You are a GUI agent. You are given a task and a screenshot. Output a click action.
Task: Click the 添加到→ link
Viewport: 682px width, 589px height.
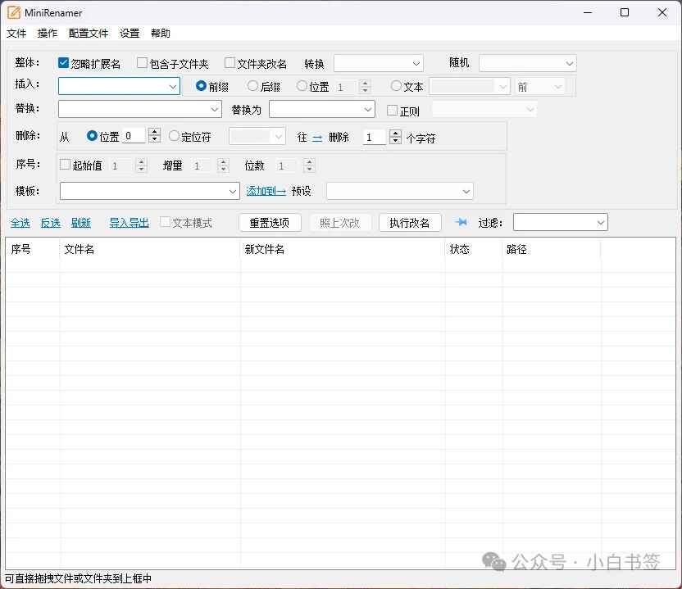[x=266, y=191]
